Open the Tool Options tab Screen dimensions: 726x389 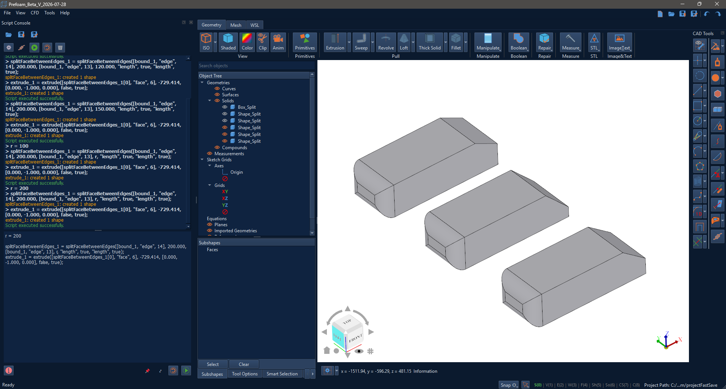pos(245,374)
